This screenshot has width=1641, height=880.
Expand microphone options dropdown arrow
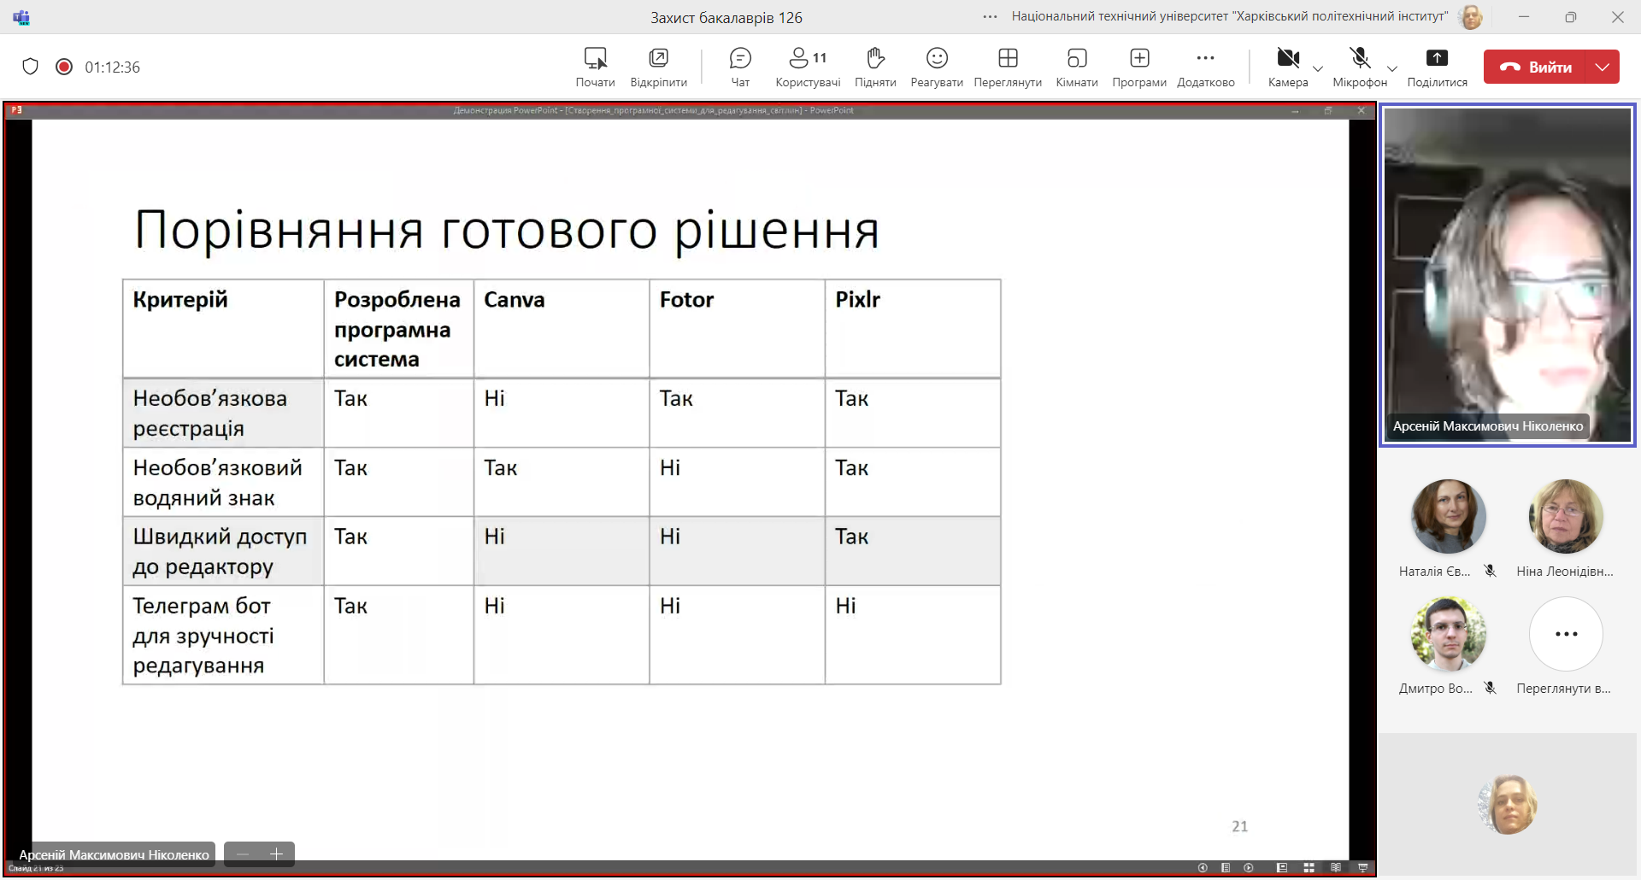[1392, 68]
